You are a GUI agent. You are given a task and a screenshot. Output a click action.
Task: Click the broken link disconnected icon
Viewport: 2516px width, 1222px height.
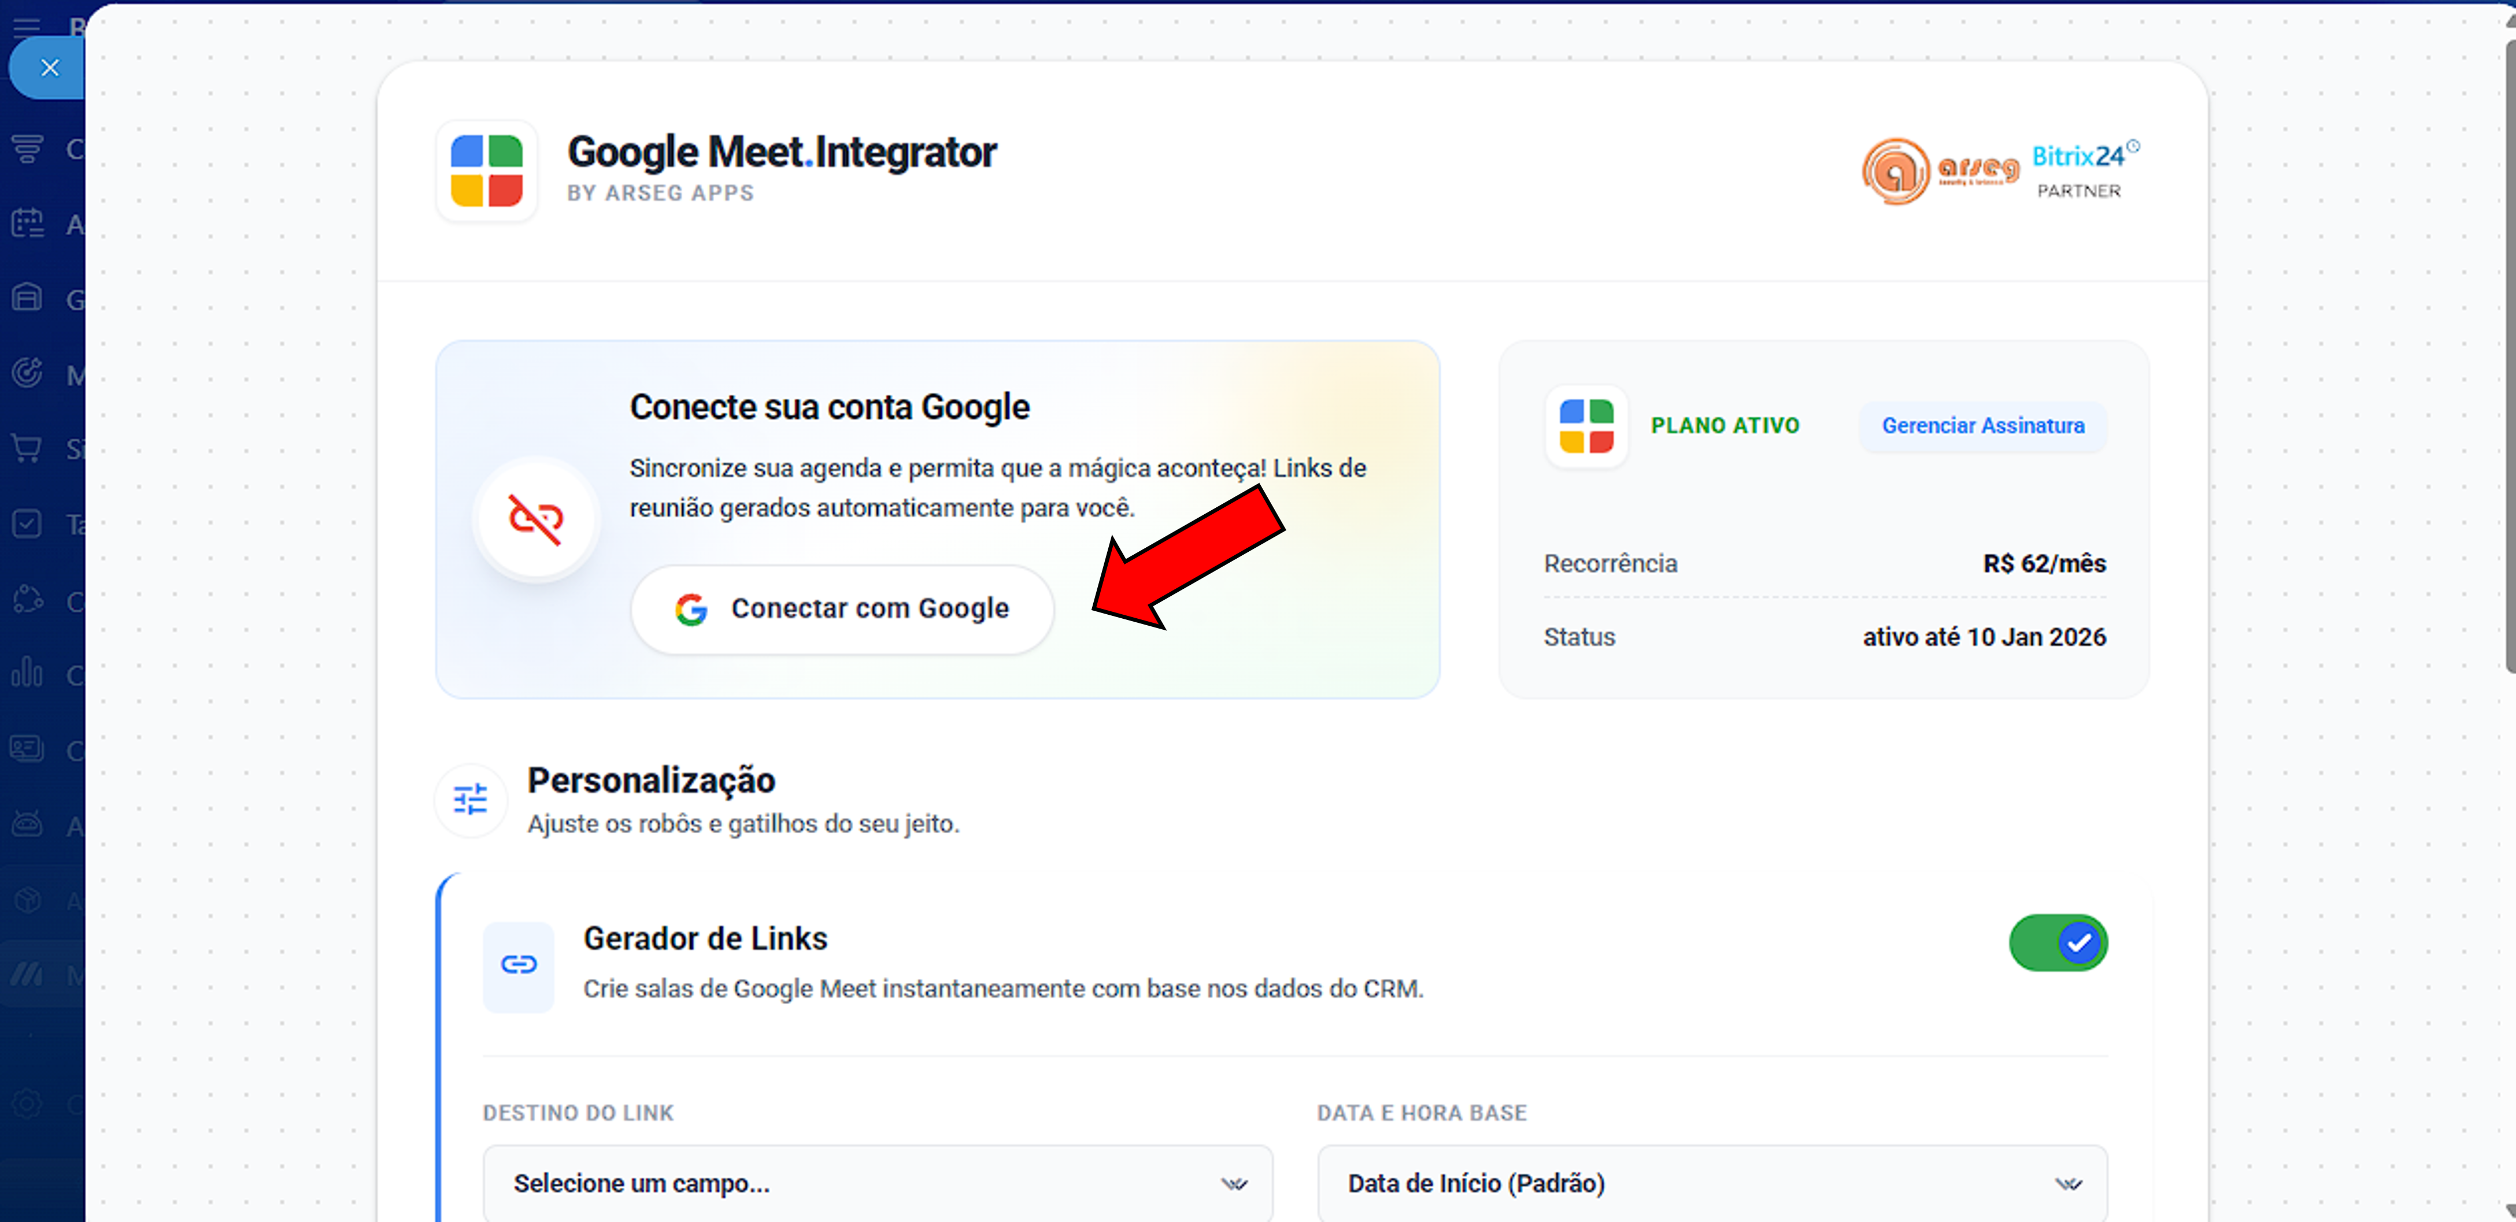tap(535, 518)
